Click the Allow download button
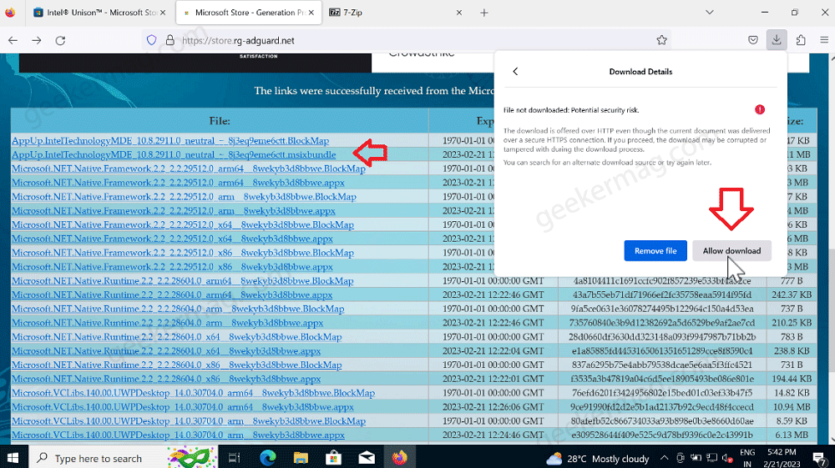The height and width of the screenshot is (468, 835). click(x=731, y=251)
